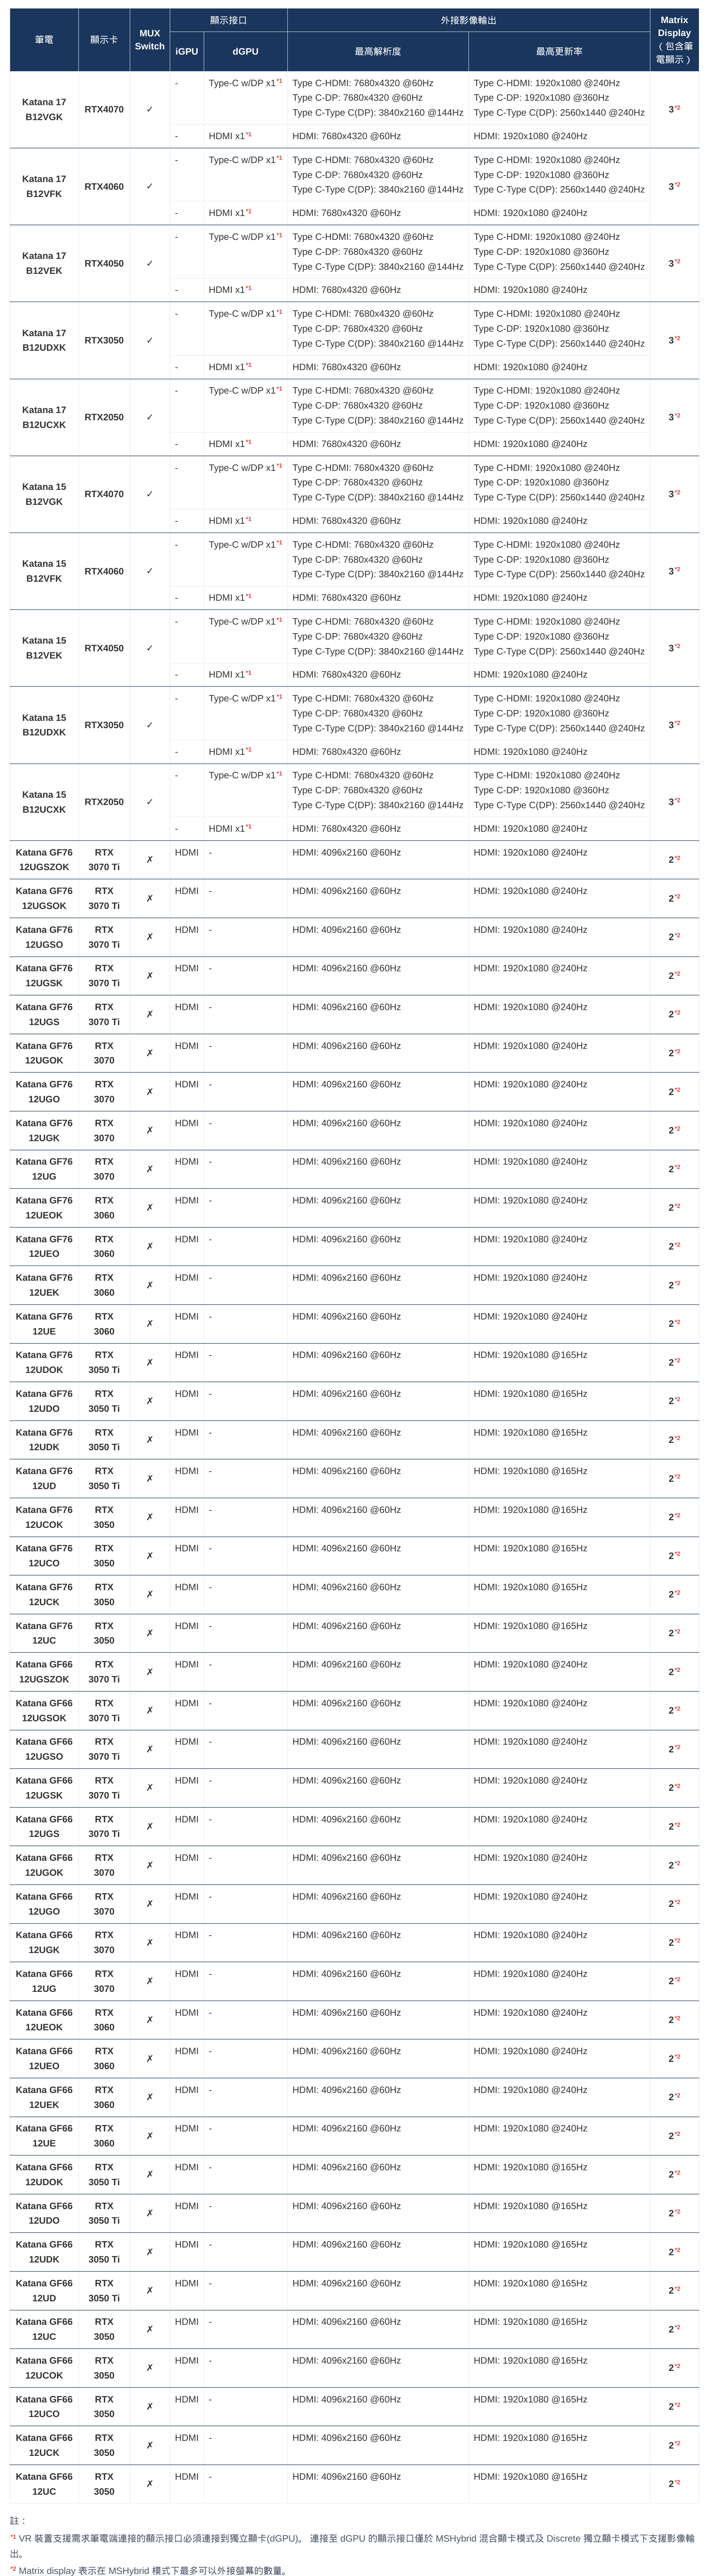Click the Katana GF76 12UEOK model name
709x2576 pixels.
point(44,1208)
